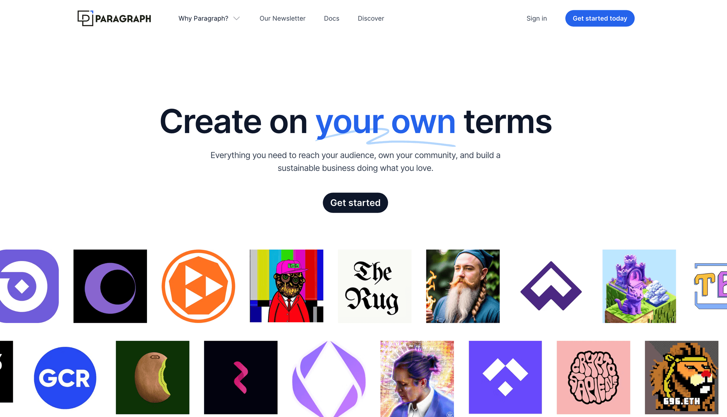Click the Get started black button
Viewport: 727px width, 417px height.
click(x=355, y=202)
